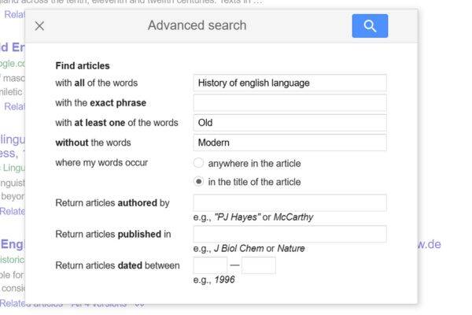The width and height of the screenshot is (472, 315).
Task: Click the blue search magnifier button
Action: tap(370, 26)
